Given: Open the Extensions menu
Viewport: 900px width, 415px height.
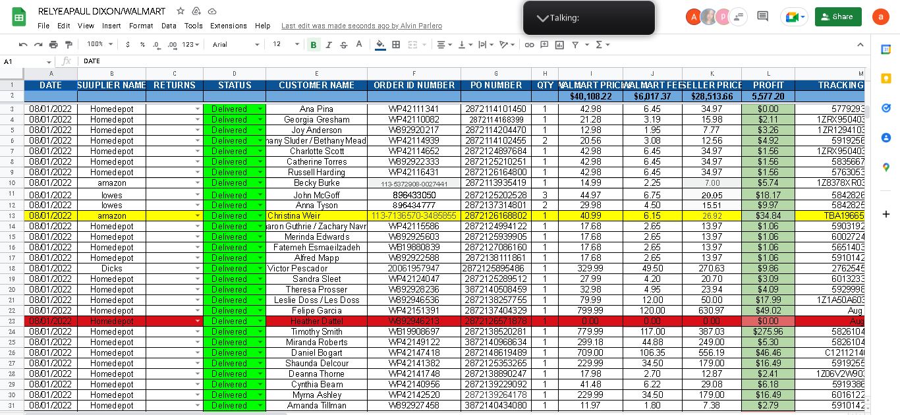Looking at the screenshot, I should 229,26.
